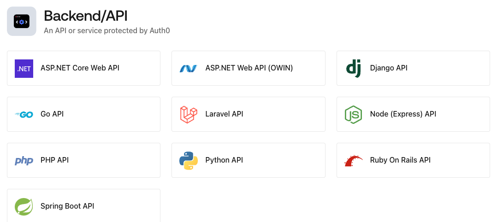503x222 pixels.
Task: Click the ASP.NET OWIN blue wave logo
Action: [x=188, y=68]
